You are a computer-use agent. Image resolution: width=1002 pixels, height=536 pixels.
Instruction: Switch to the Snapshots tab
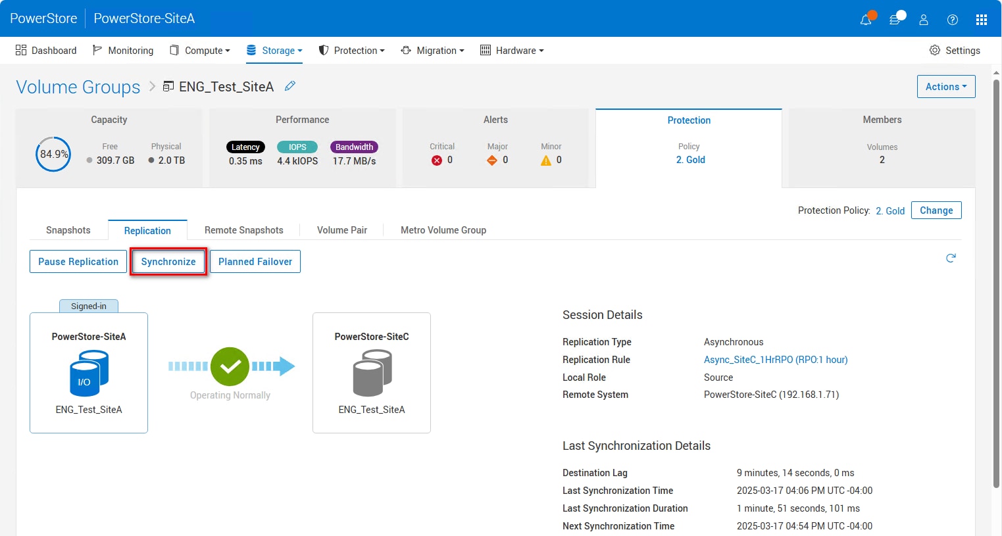coord(68,230)
